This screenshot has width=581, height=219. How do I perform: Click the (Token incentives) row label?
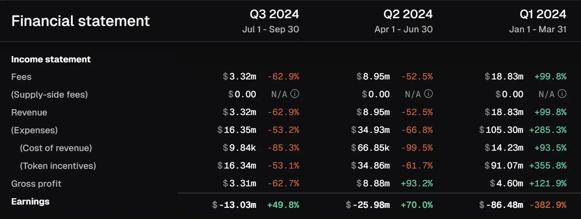click(58, 166)
